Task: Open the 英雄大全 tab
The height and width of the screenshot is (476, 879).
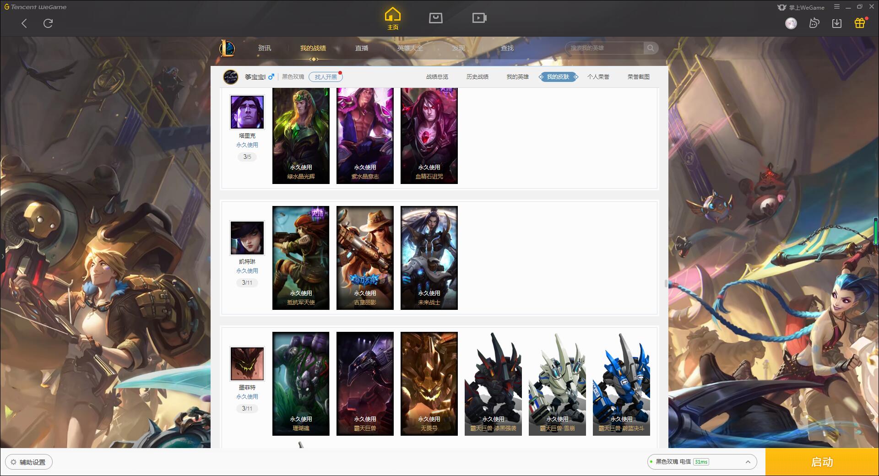Action: [x=410, y=48]
